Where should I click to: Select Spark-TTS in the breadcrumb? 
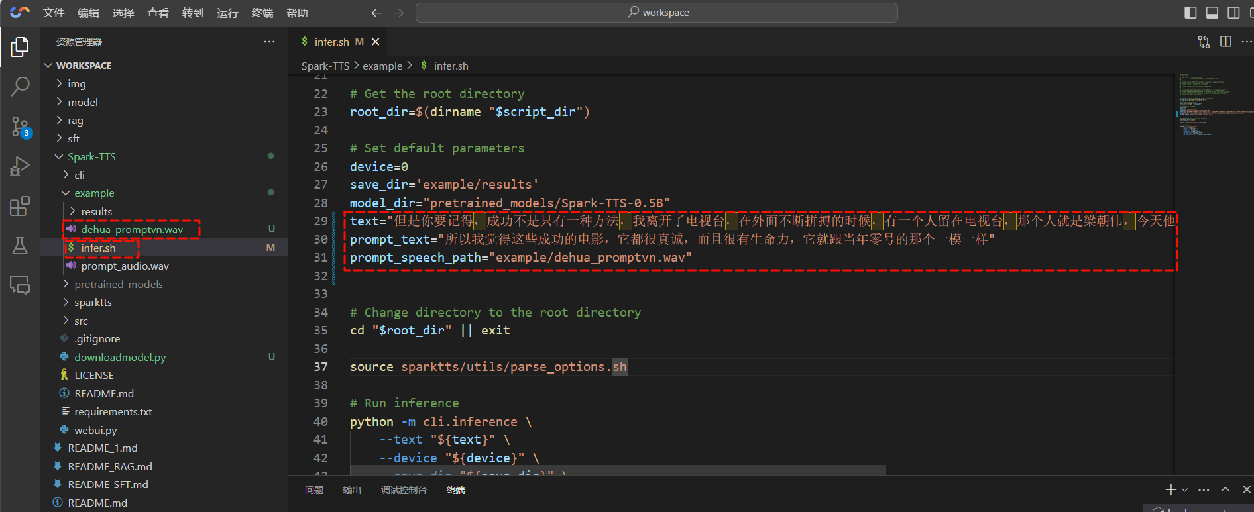(325, 66)
